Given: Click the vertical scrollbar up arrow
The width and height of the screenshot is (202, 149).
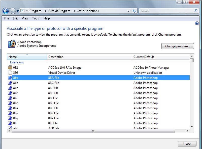Looking at the screenshot, I should tap(192, 56).
